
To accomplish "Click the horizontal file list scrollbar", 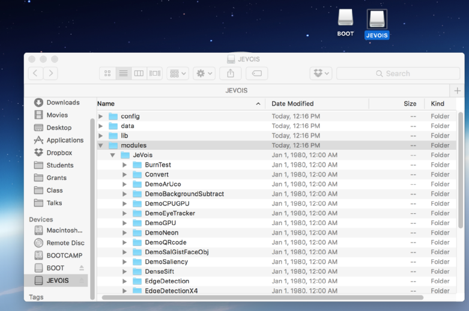I will click(262, 297).
